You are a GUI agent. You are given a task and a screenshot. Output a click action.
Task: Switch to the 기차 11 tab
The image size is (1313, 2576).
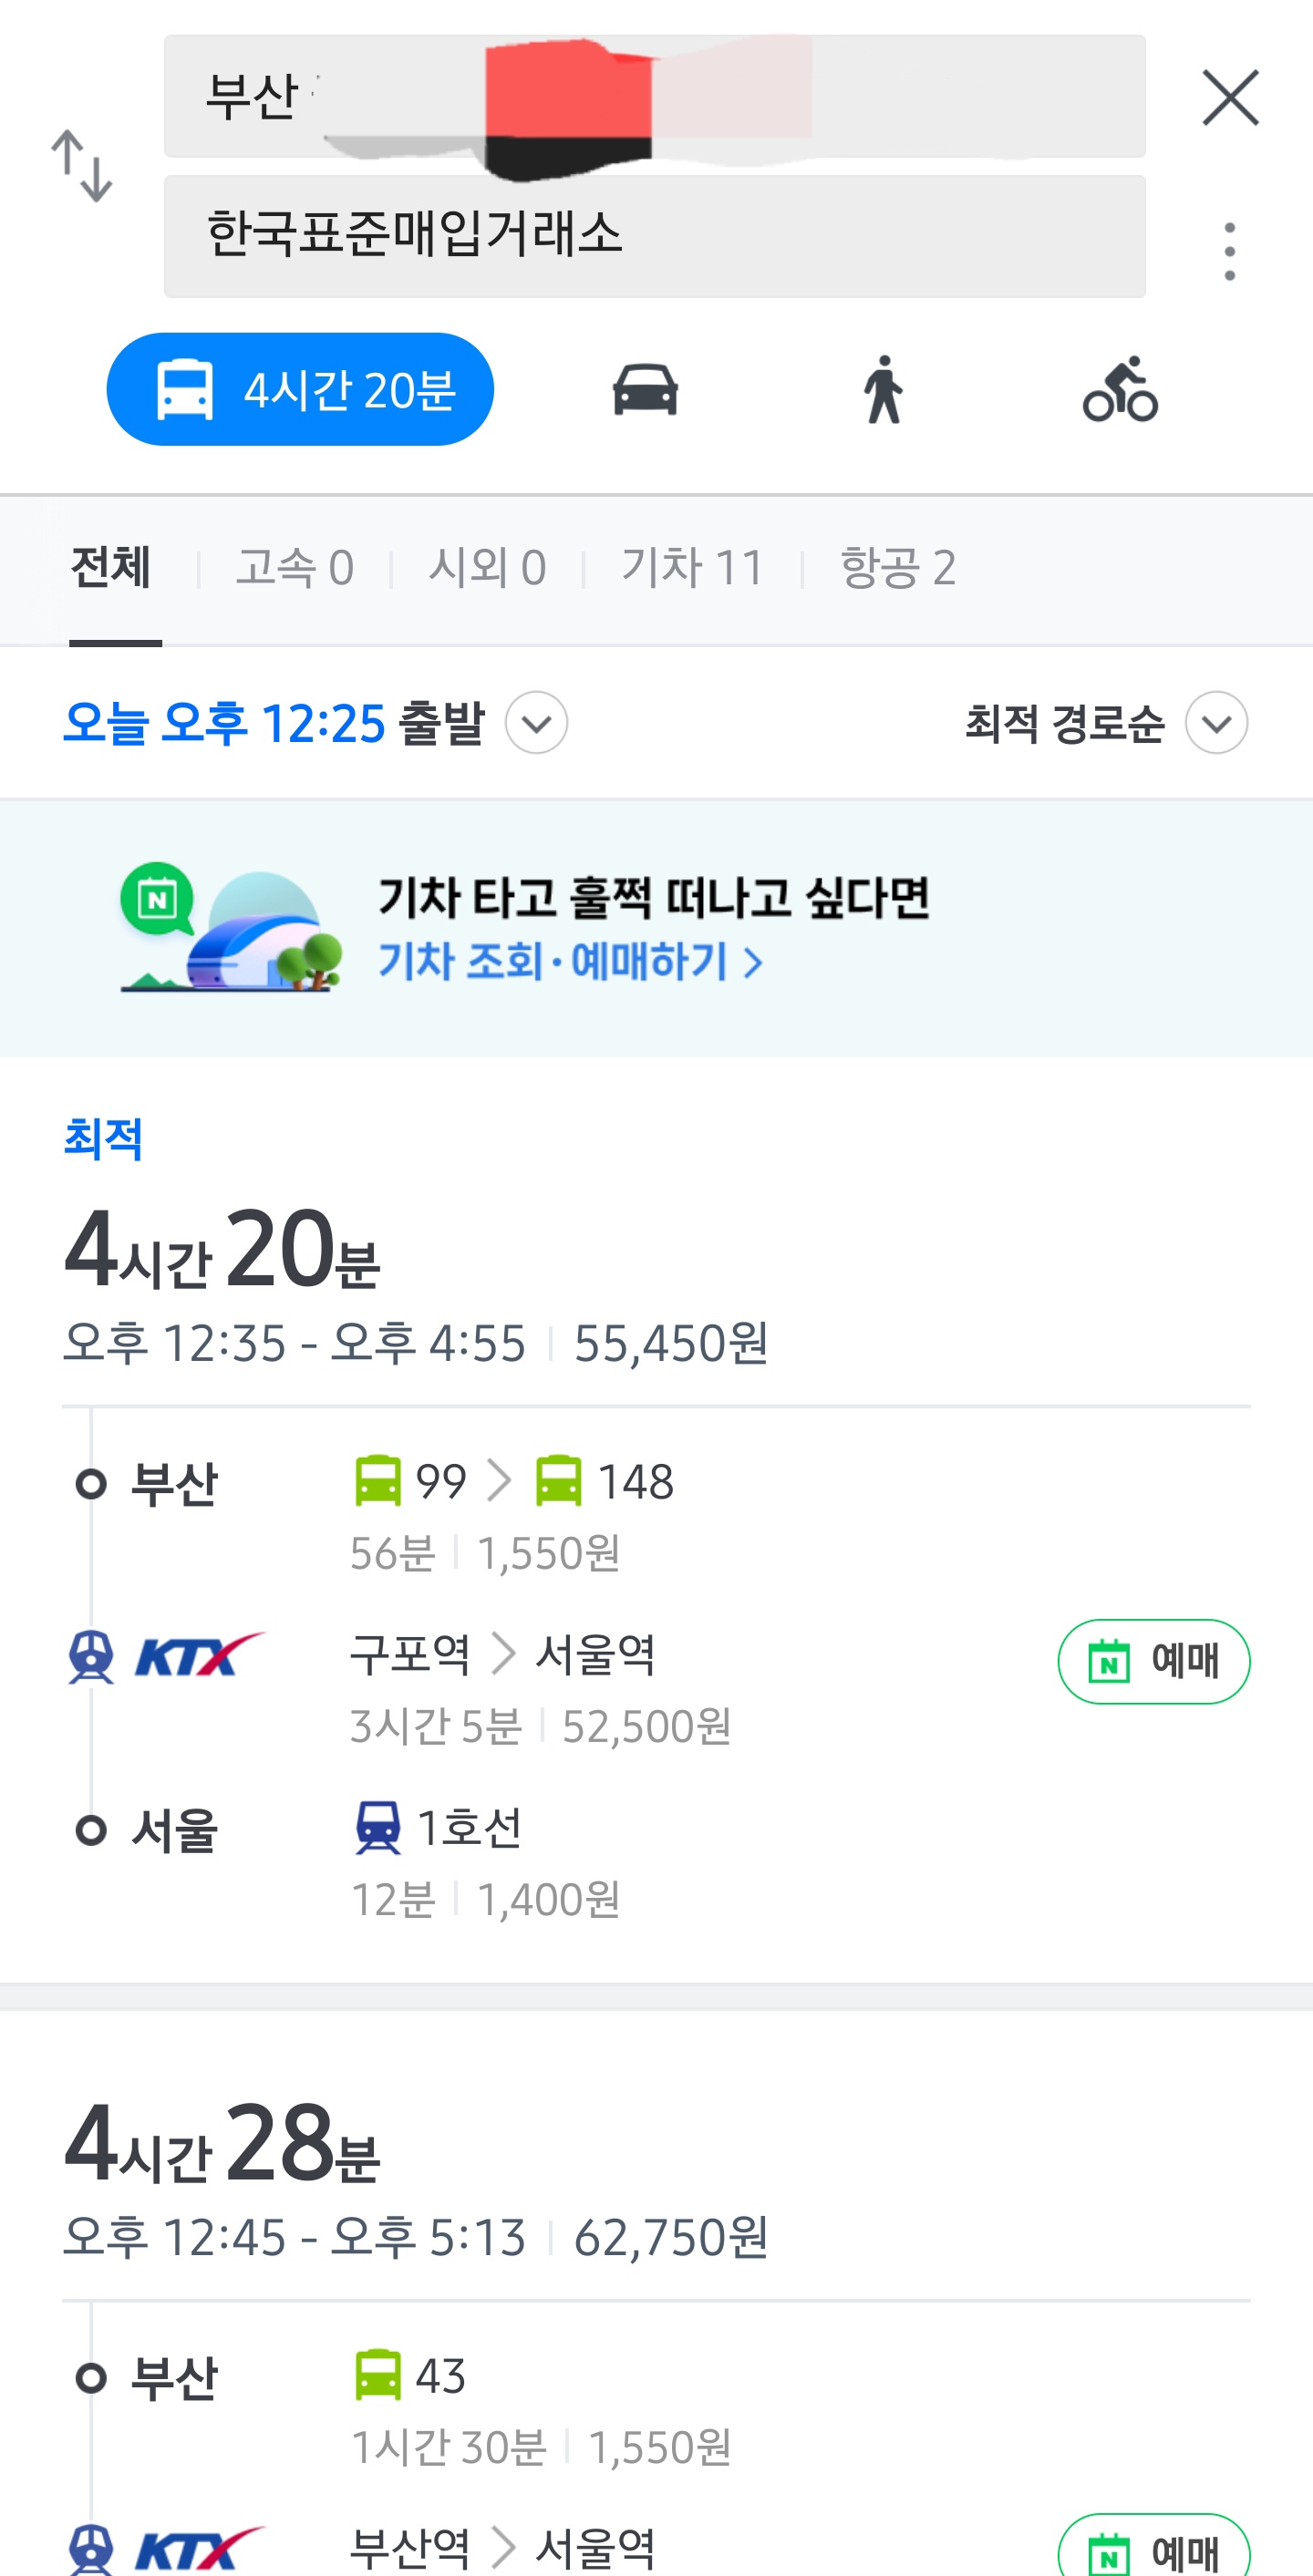coord(692,568)
